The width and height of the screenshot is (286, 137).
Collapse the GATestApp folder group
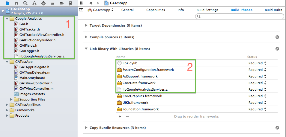point(7,62)
